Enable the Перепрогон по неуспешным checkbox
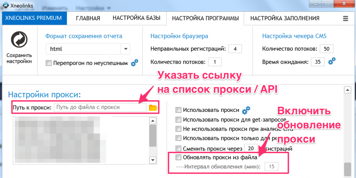The image size is (356, 178). tap(48, 63)
